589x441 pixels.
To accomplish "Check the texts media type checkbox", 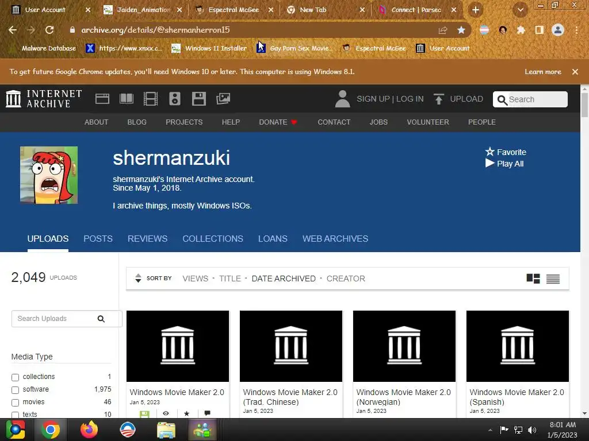I will 15,415.
